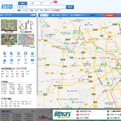
Task: Select the film reel cinema icon
Action: (11, 60)
